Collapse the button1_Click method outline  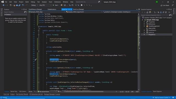coord(38,51)
